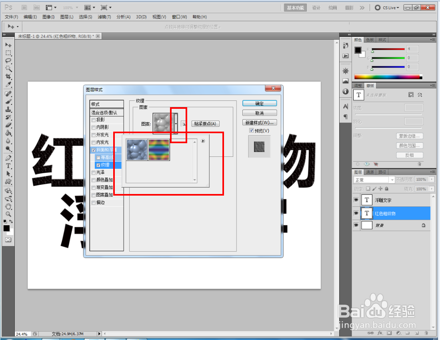
Task: Switch to the 通道 channels tab
Action: (370, 172)
